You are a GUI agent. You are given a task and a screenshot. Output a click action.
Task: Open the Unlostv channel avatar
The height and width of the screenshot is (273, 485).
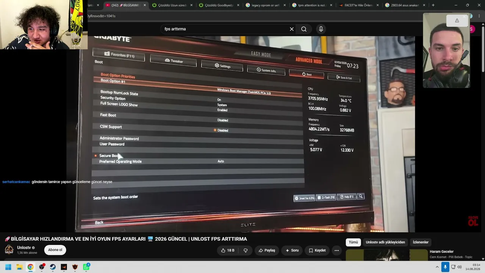(9, 249)
